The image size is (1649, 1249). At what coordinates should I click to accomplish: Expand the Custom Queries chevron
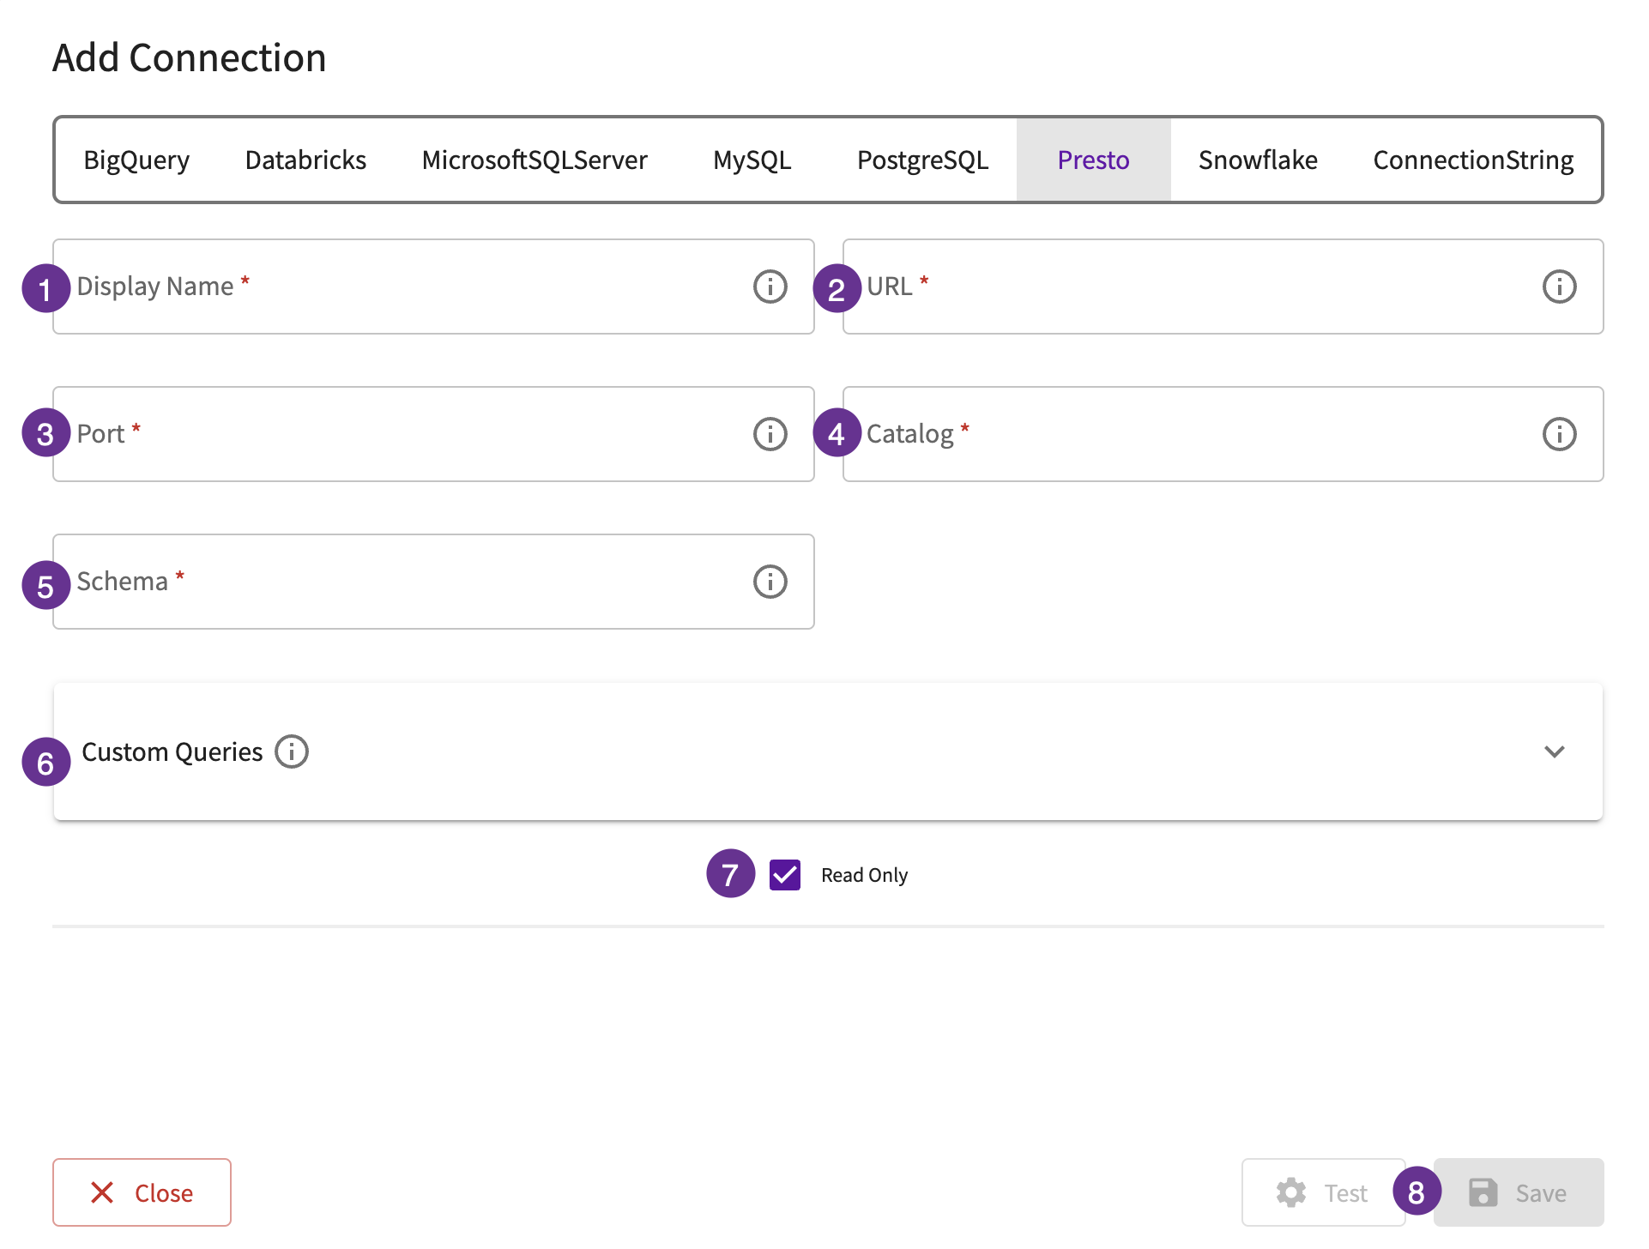click(x=1555, y=751)
